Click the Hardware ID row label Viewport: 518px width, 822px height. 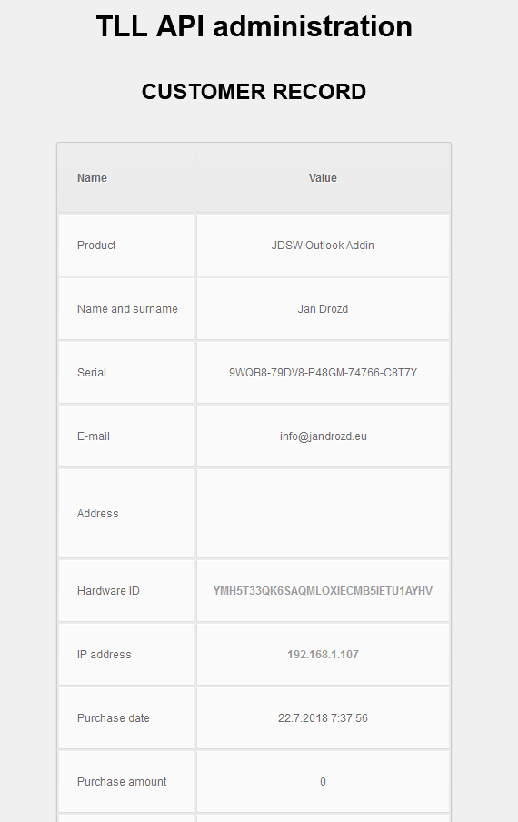[108, 591]
